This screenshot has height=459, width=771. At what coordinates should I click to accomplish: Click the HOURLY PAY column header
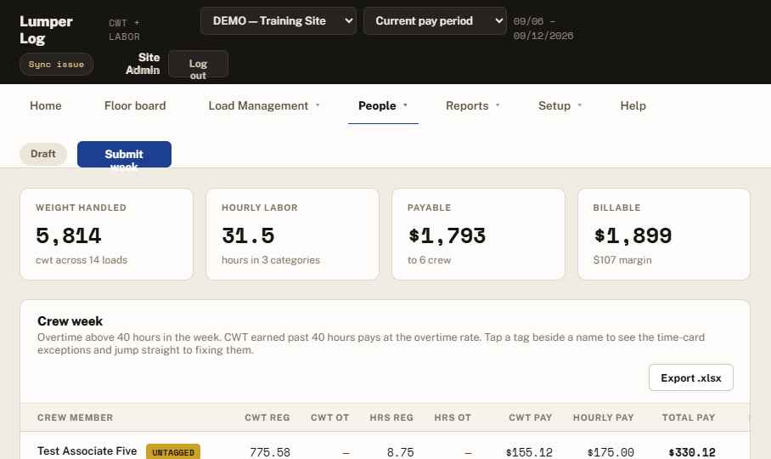[604, 417]
